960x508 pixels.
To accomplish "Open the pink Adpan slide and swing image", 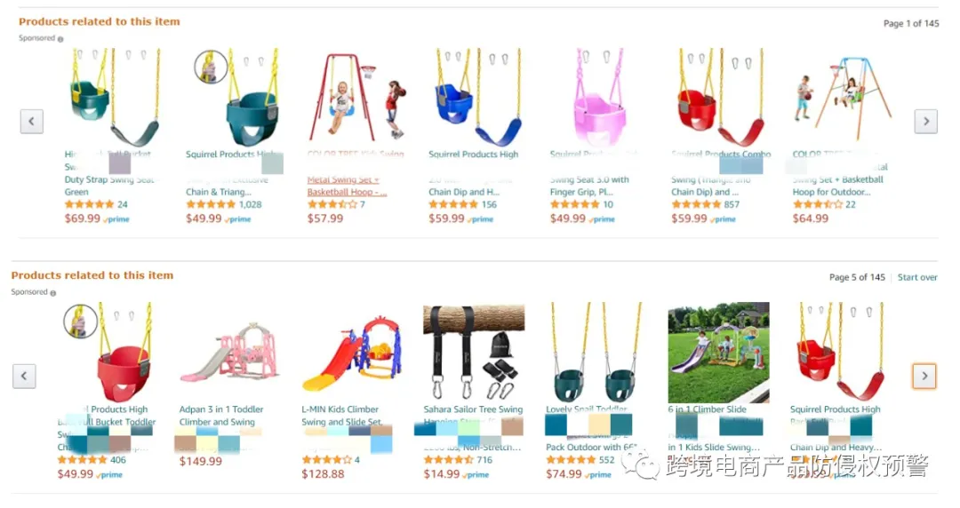I will tap(229, 352).
